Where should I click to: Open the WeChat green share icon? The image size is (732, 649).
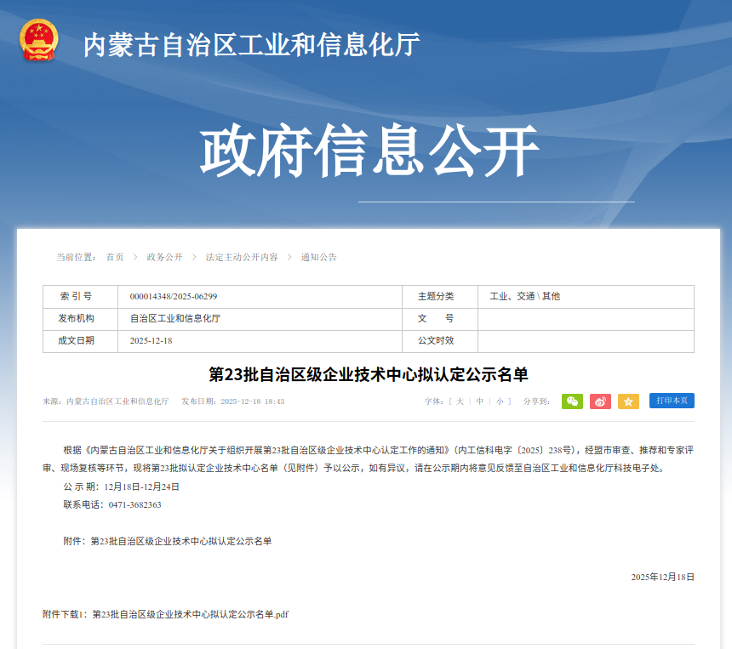571,401
